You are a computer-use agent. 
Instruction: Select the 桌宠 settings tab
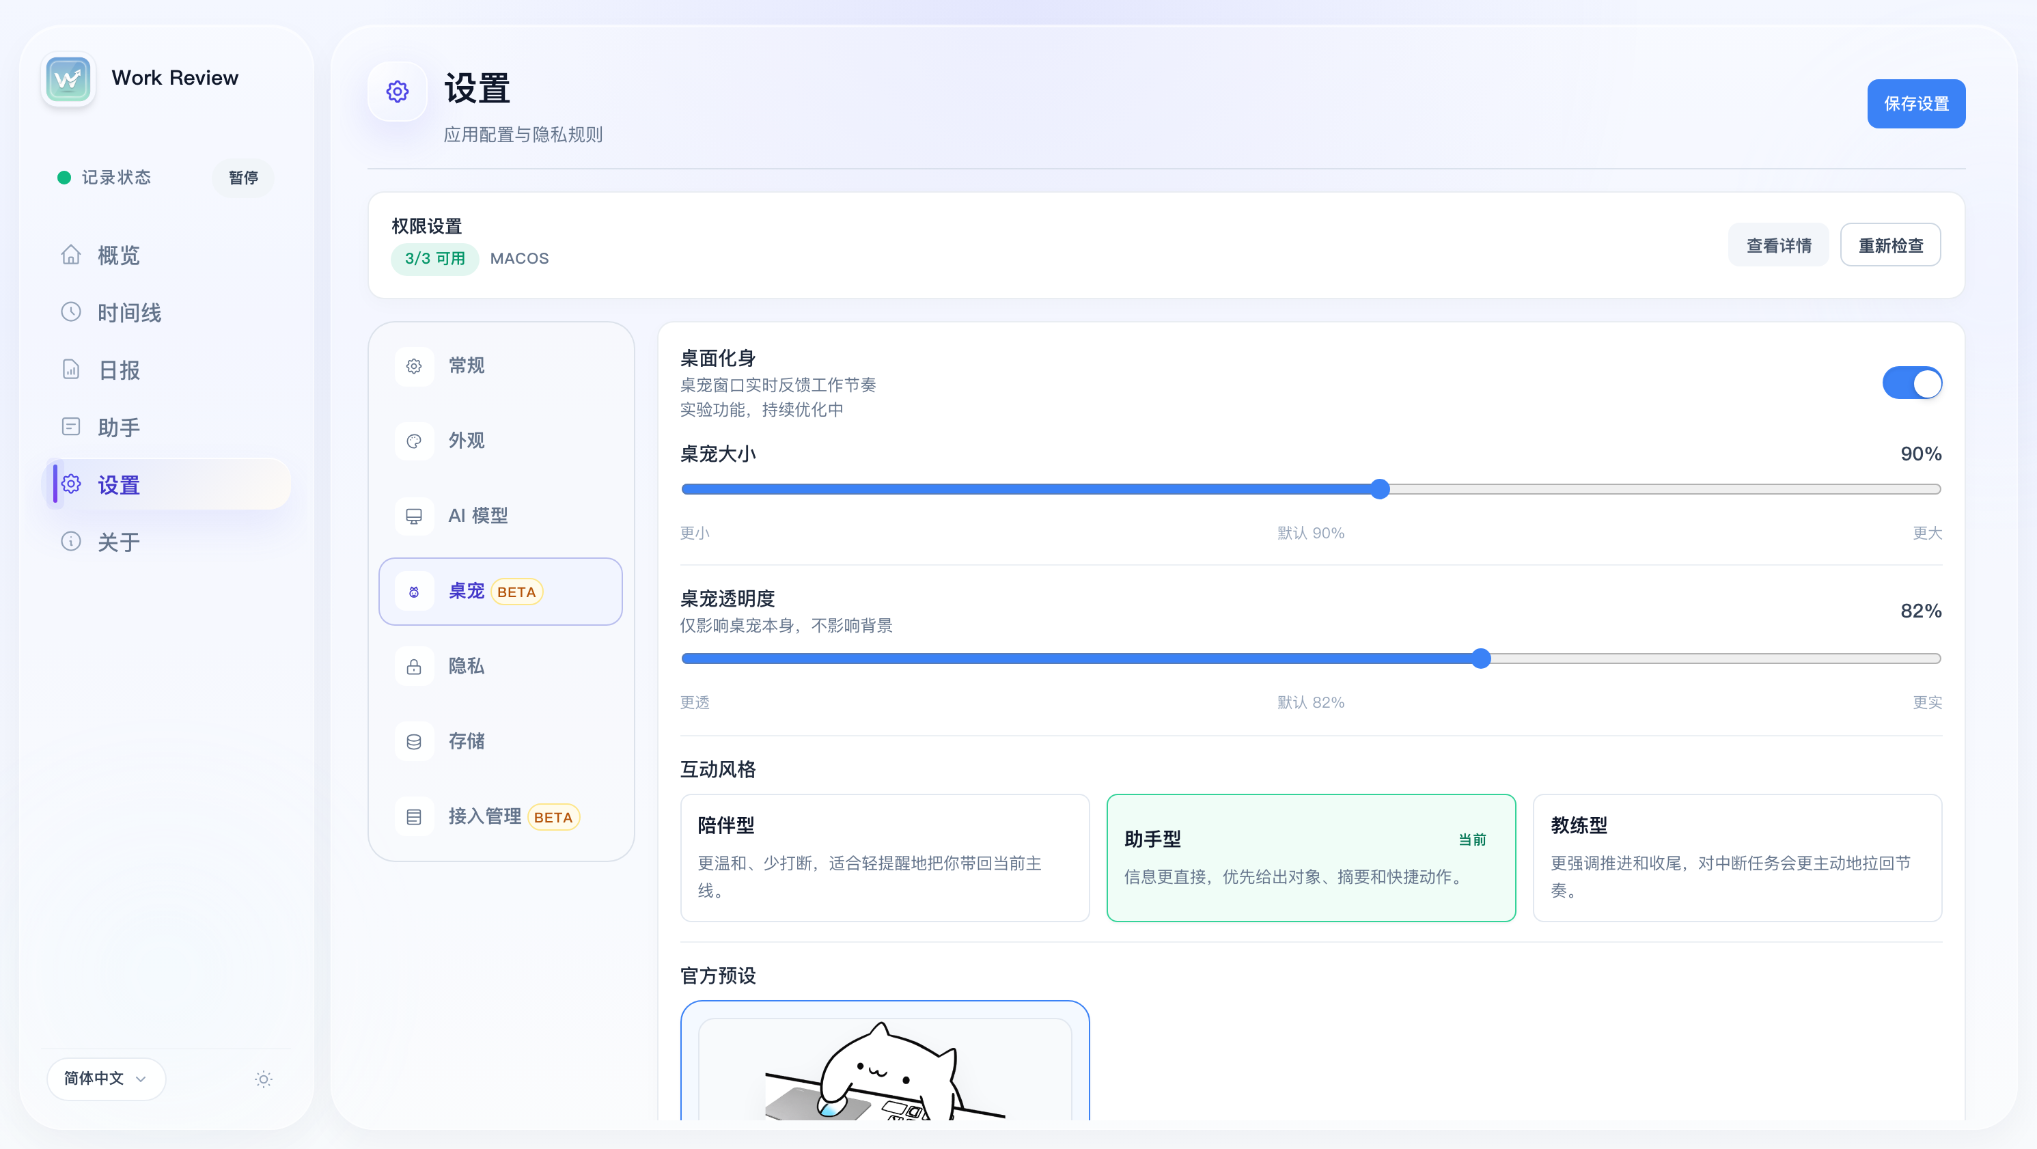click(501, 592)
